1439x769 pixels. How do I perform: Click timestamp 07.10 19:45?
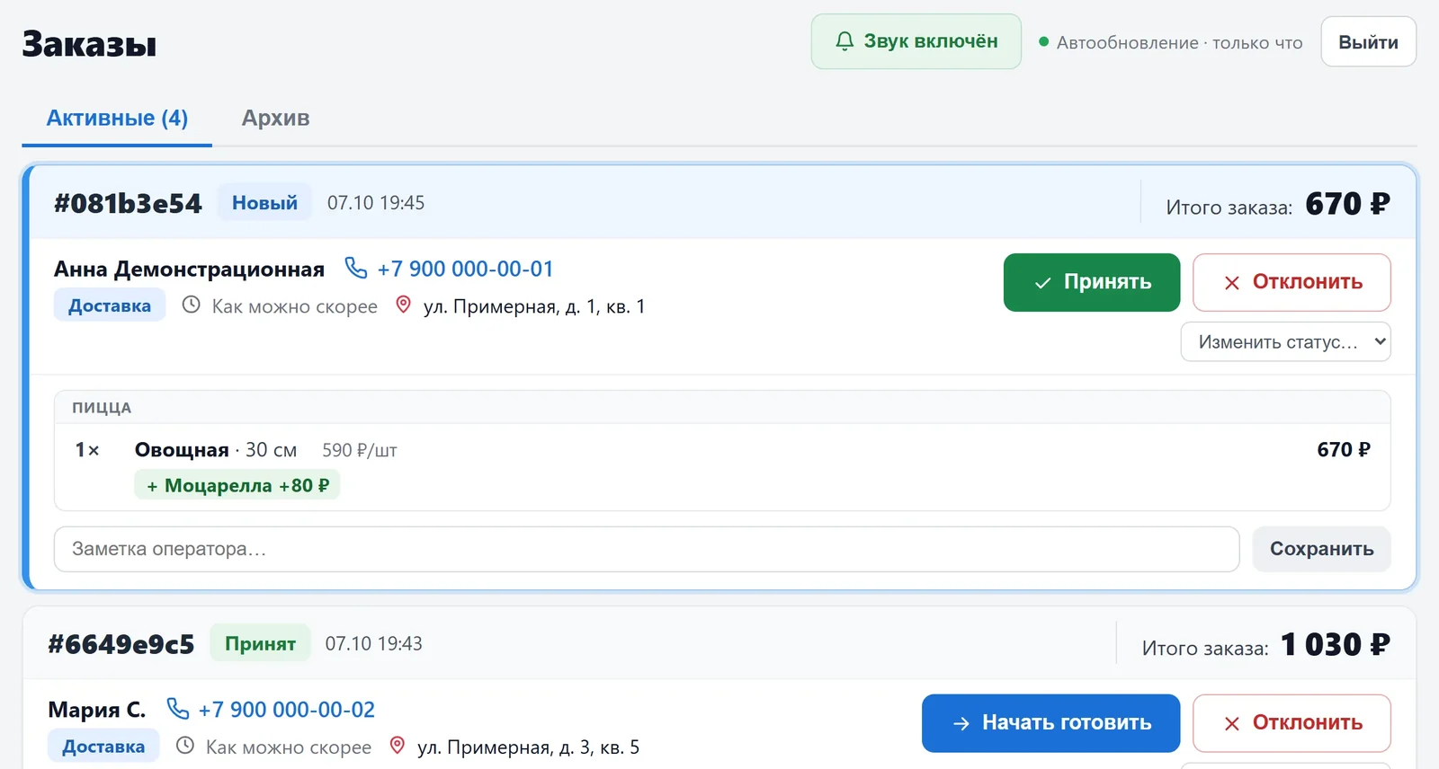376,203
